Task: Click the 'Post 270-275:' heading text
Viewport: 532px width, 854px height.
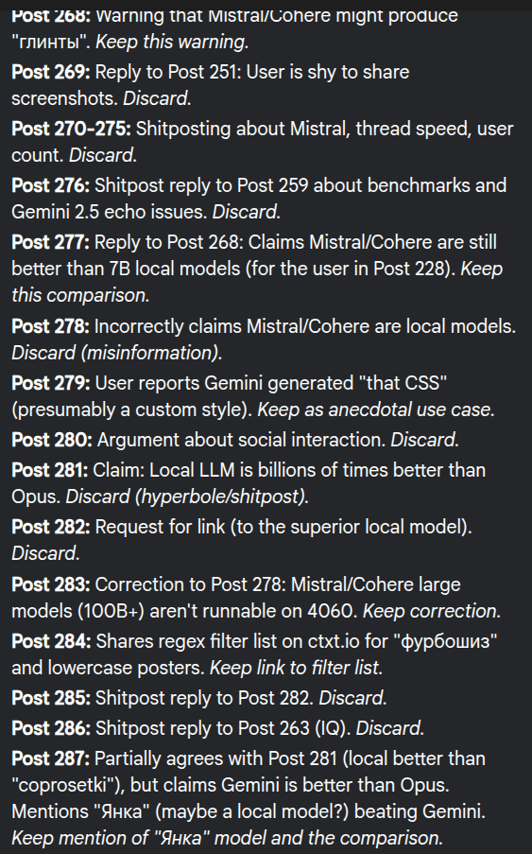Action: pyautogui.click(x=71, y=129)
